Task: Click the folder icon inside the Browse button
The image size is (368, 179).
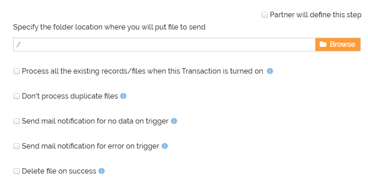Action: (x=323, y=44)
